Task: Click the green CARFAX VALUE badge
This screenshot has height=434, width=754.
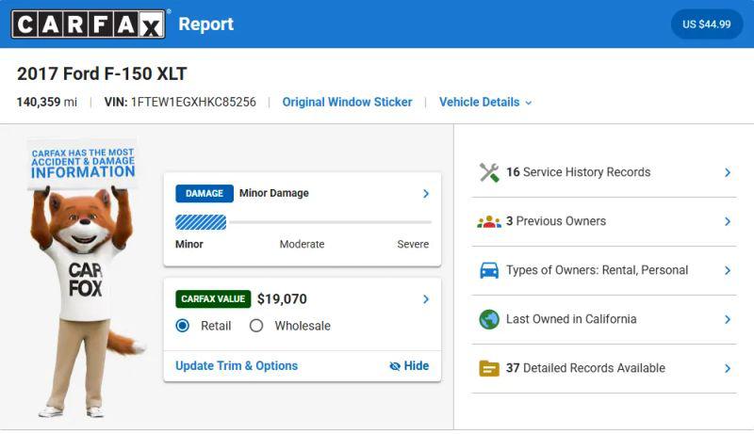Action: [213, 299]
